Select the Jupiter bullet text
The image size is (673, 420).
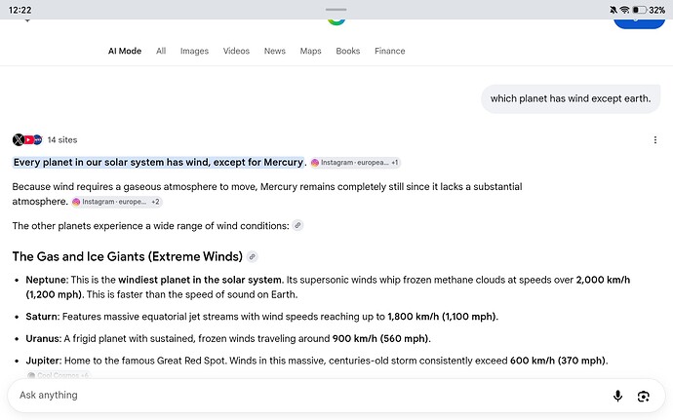point(317,361)
